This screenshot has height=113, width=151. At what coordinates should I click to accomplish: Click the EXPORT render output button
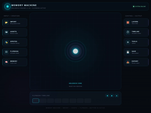pos(136,62)
